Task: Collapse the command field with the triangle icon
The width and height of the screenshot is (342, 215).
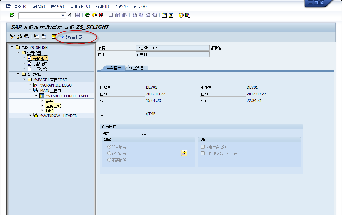Action: 70,15
